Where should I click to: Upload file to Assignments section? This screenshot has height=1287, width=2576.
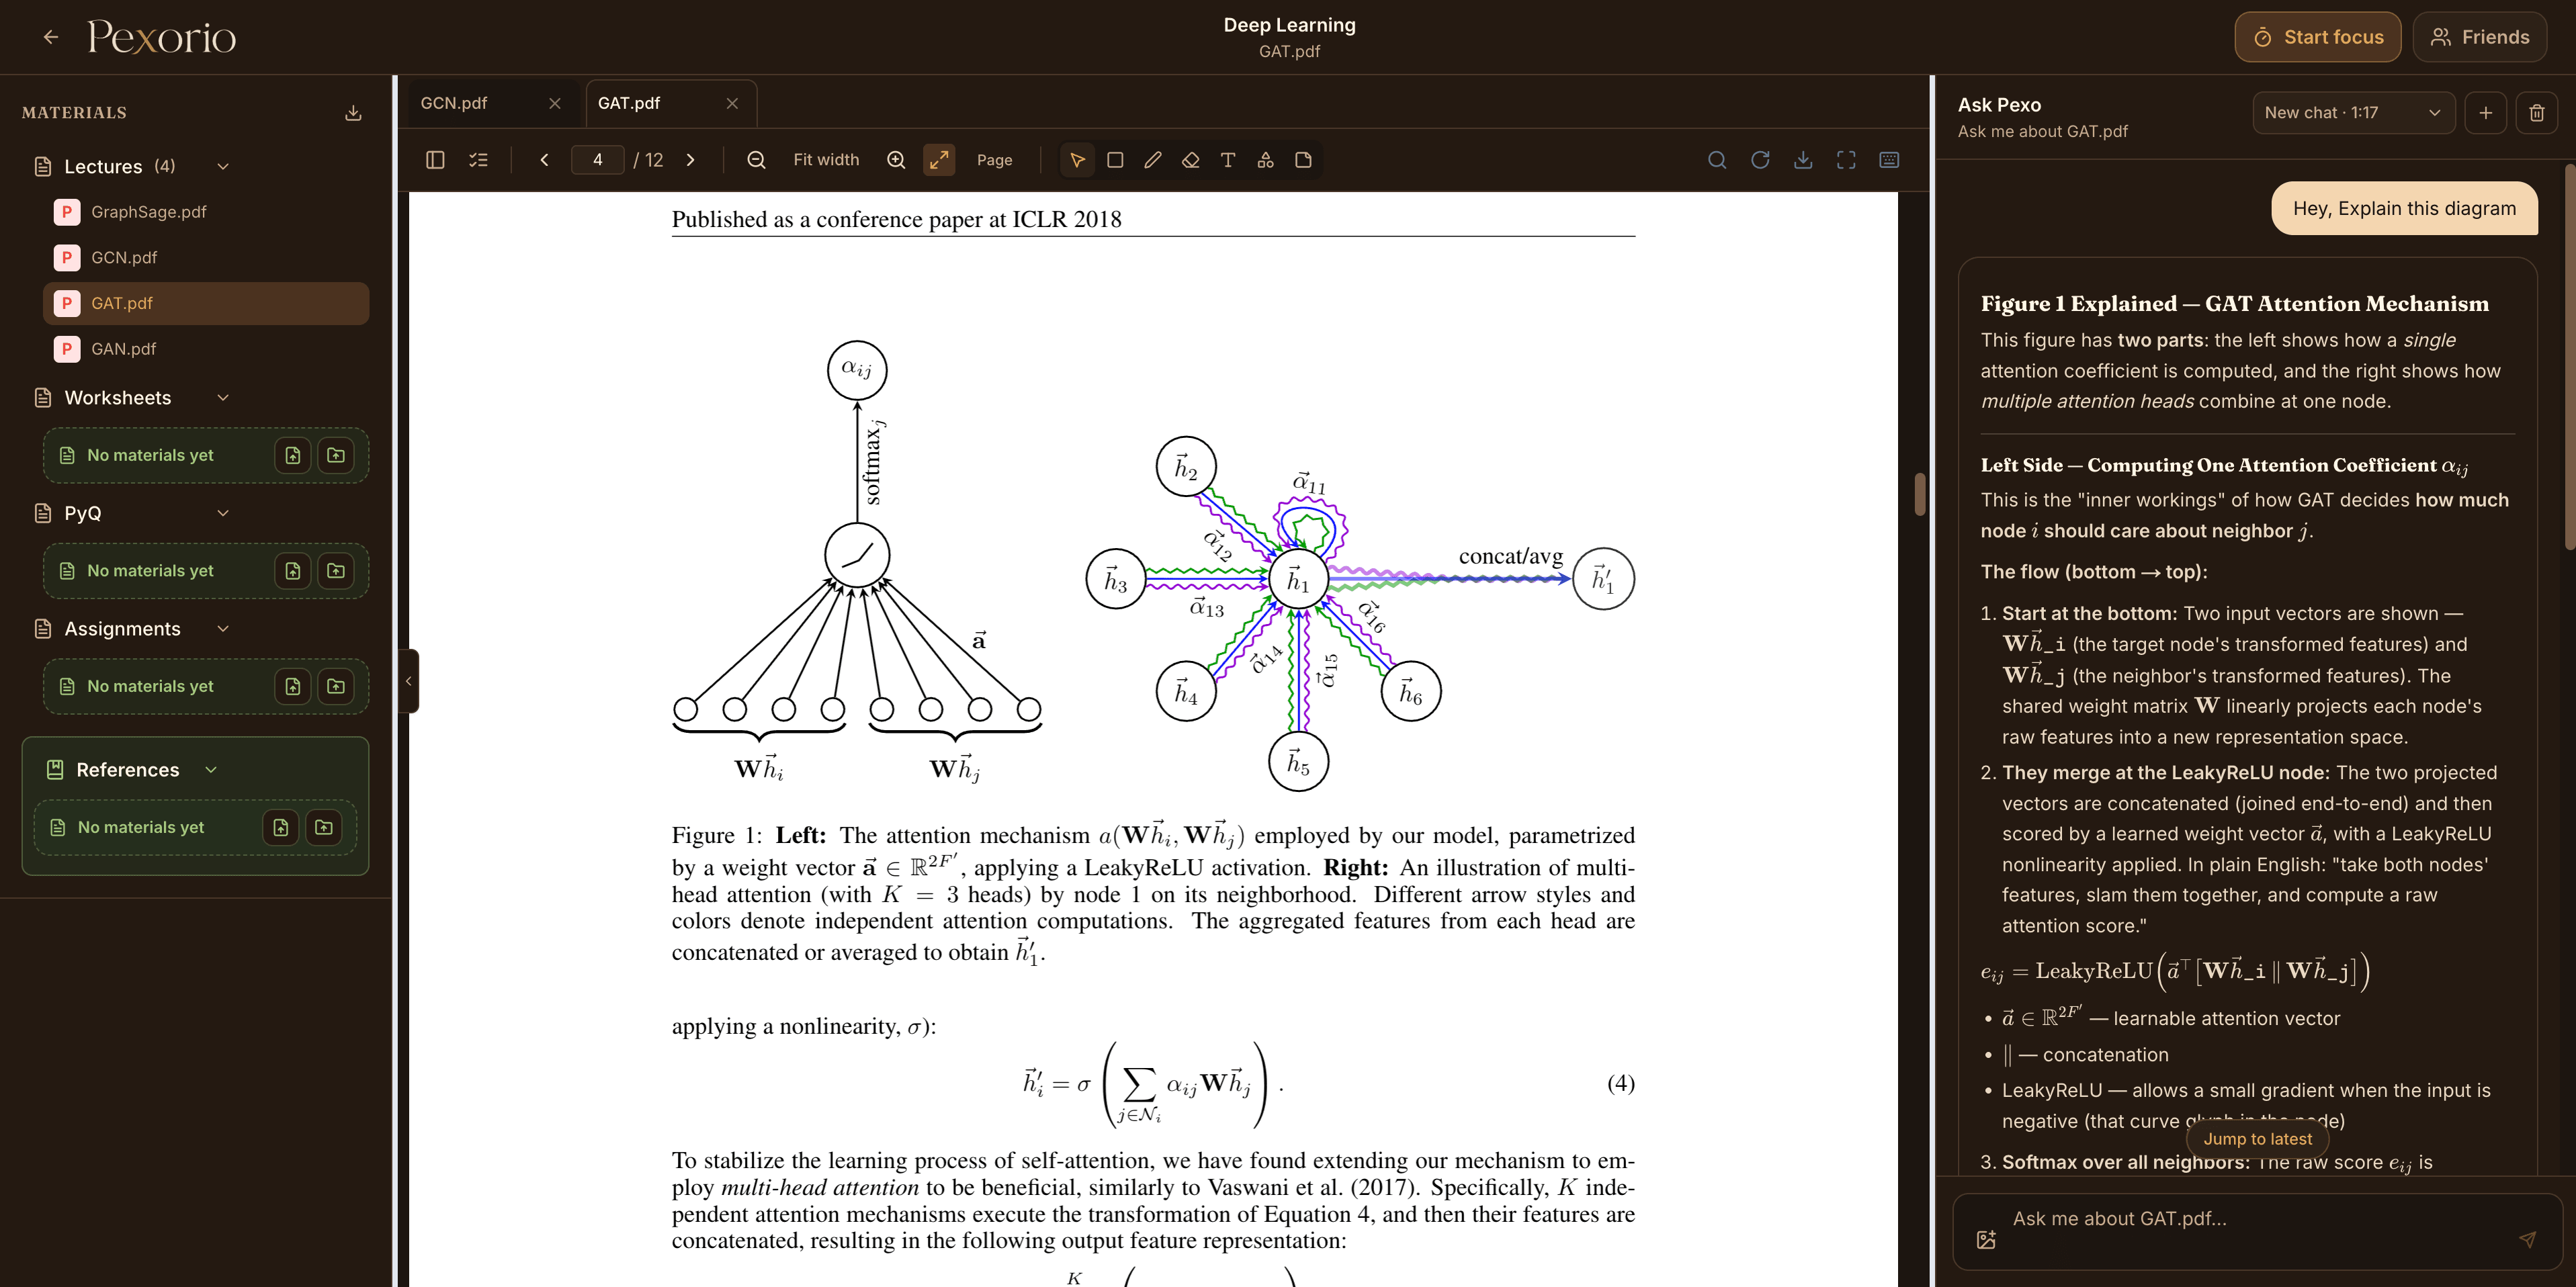coord(293,687)
